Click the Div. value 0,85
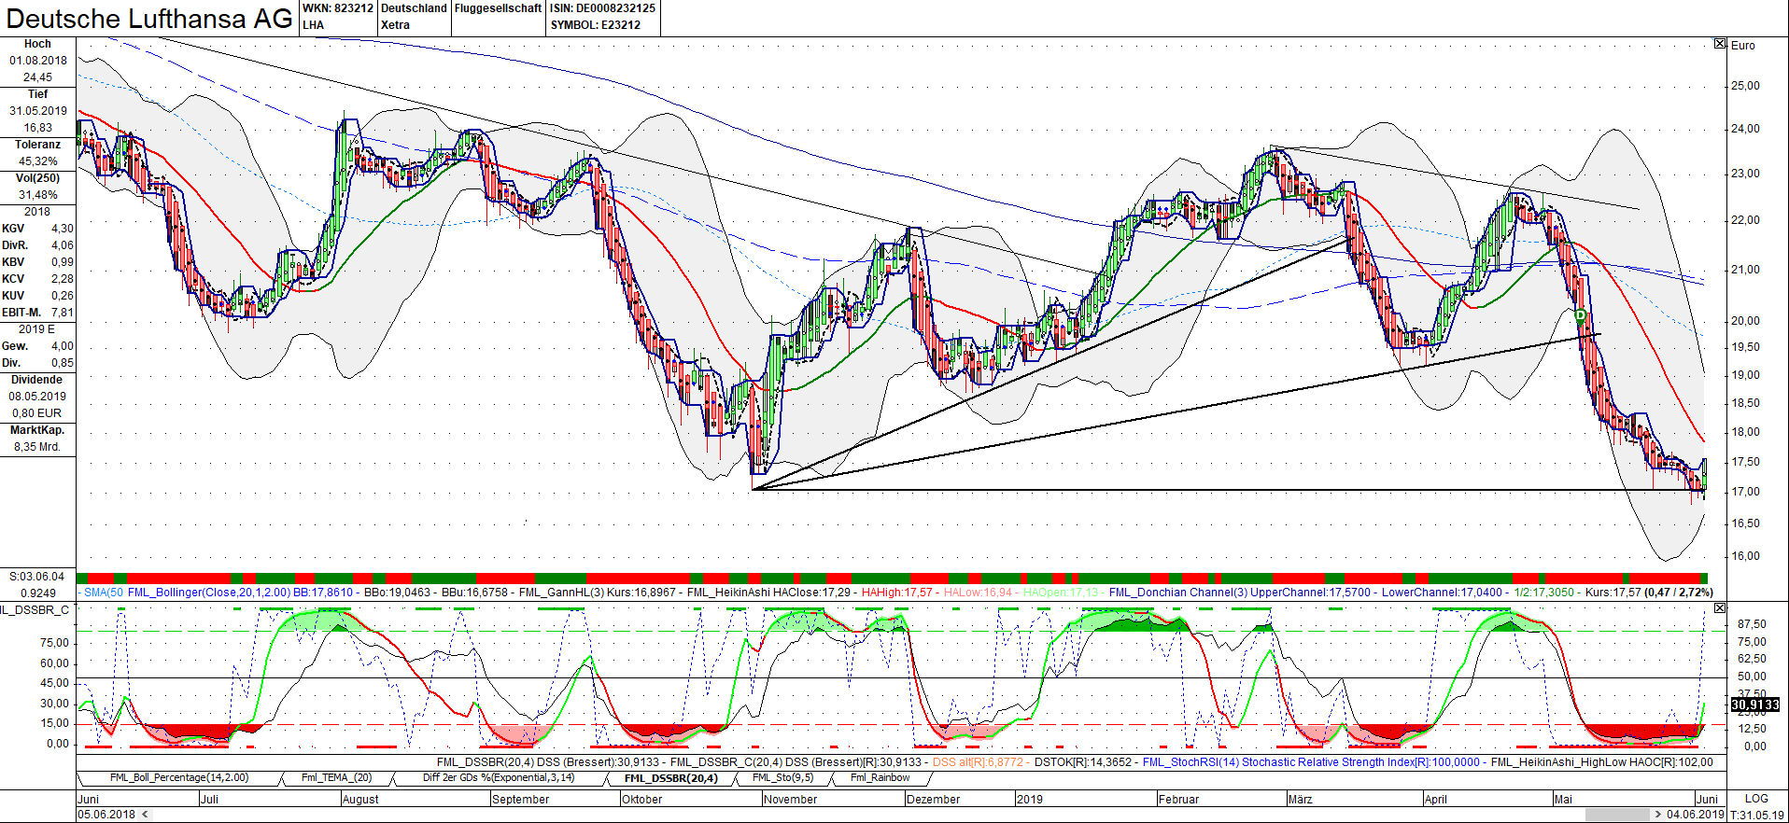This screenshot has height=823, width=1789. click(62, 363)
